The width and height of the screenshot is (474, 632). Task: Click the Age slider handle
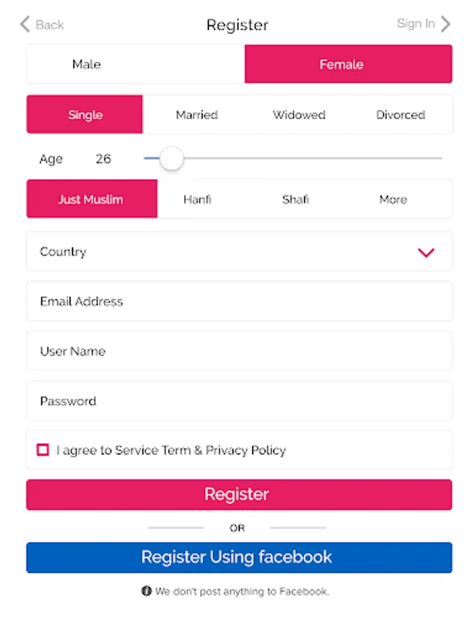(x=171, y=159)
